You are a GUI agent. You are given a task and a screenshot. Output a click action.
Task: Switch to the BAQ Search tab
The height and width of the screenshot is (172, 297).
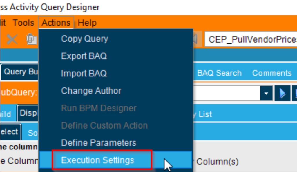pyautogui.click(x=219, y=73)
